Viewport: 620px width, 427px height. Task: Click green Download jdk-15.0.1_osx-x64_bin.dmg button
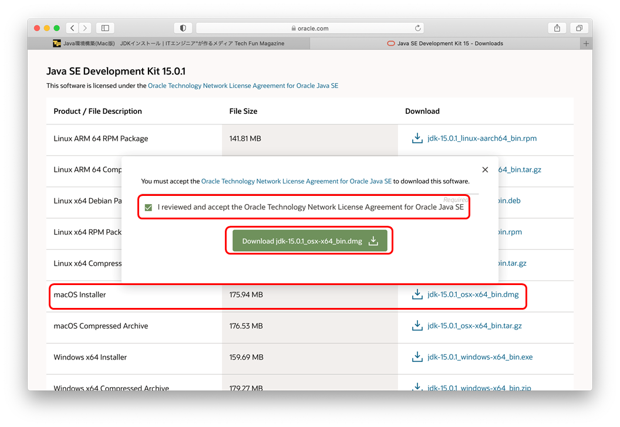pos(309,240)
